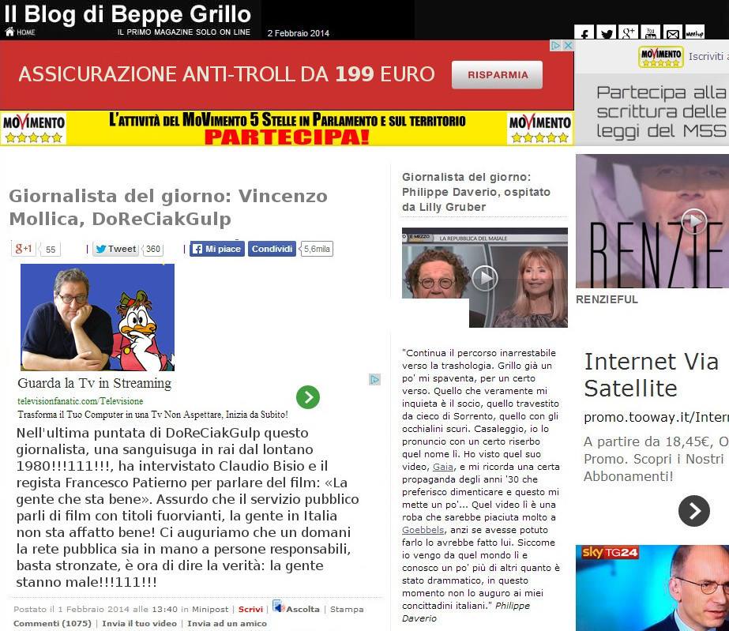Click the AdChoices icon on top banner
The height and width of the screenshot is (631, 729).
(x=556, y=46)
